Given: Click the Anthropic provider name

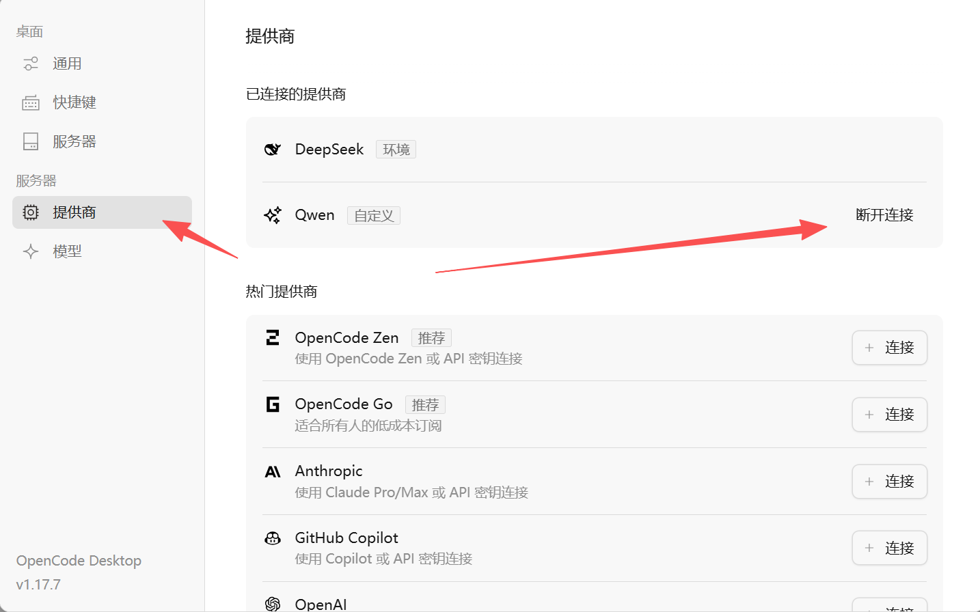Looking at the screenshot, I should pos(329,471).
